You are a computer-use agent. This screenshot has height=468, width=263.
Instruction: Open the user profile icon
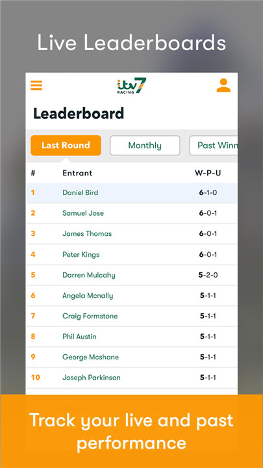point(223,85)
